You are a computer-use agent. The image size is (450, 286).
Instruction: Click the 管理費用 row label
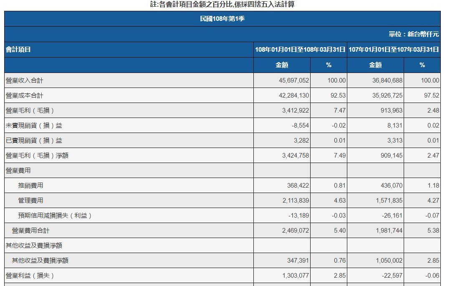(x=30, y=201)
